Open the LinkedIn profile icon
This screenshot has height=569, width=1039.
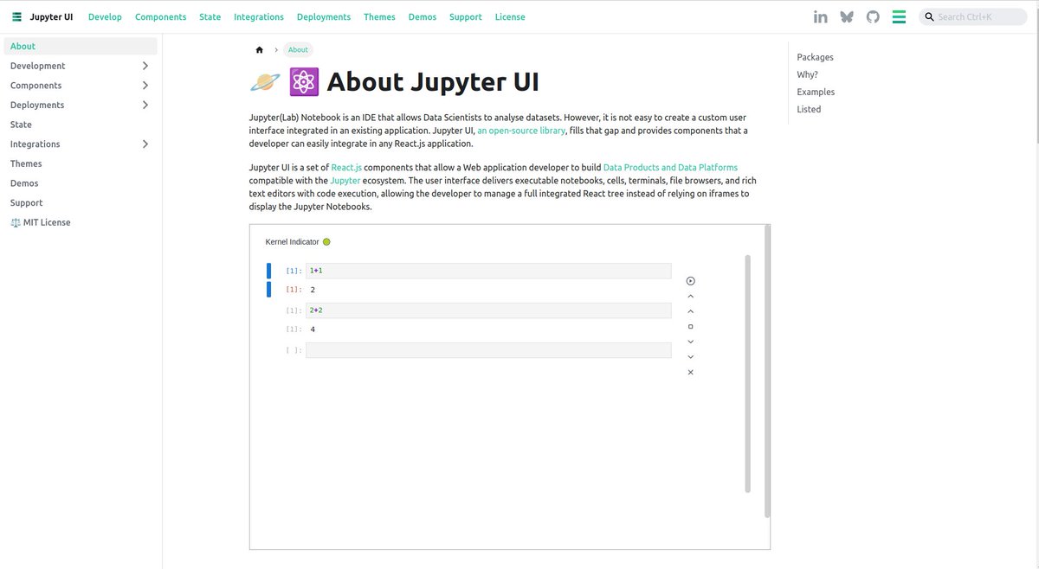(x=820, y=16)
